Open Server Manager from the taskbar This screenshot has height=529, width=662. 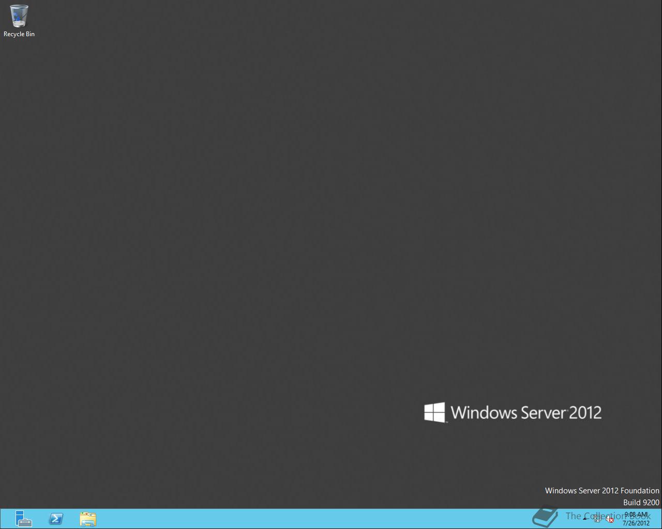point(23,519)
